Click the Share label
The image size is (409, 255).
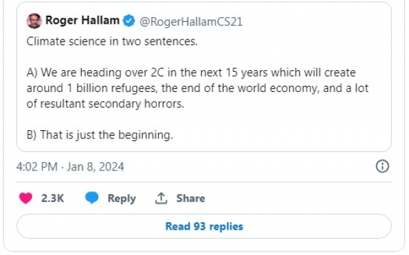(191, 198)
